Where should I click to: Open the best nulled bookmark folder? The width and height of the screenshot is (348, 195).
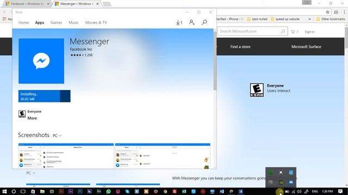[257, 19]
